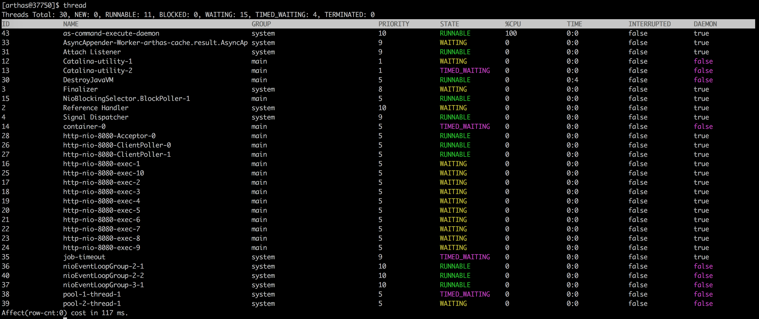The width and height of the screenshot is (759, 319).
Task: Click the INTERRUPTED column header
Action: pos(649,24)
